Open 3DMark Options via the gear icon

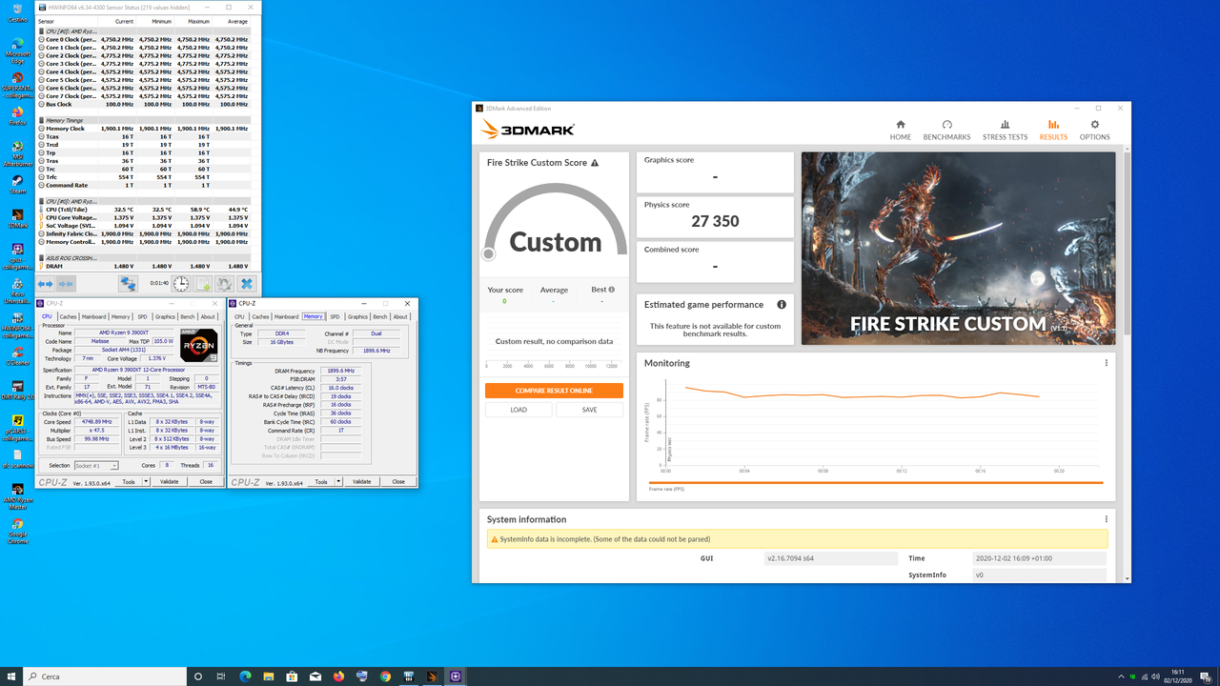pos(1094,130)
